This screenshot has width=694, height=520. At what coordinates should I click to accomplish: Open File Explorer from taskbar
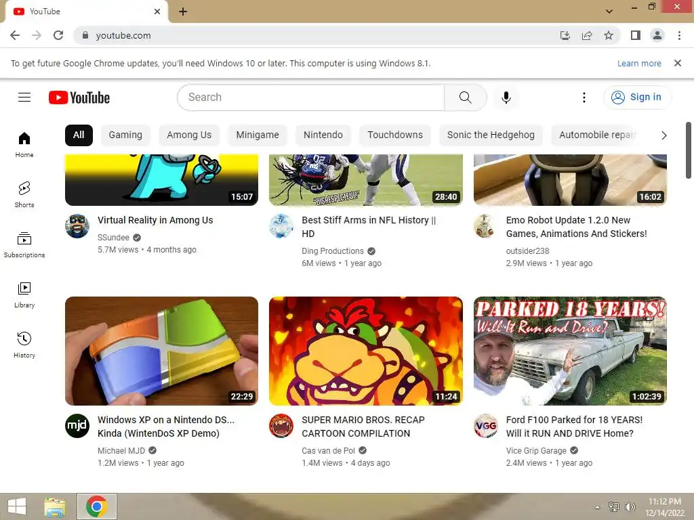pyautogui.click(x=54, y=506)
